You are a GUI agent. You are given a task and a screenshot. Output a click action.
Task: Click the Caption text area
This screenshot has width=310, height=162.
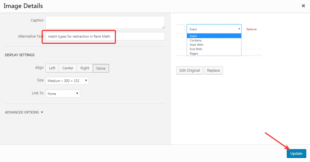point(105,22)
